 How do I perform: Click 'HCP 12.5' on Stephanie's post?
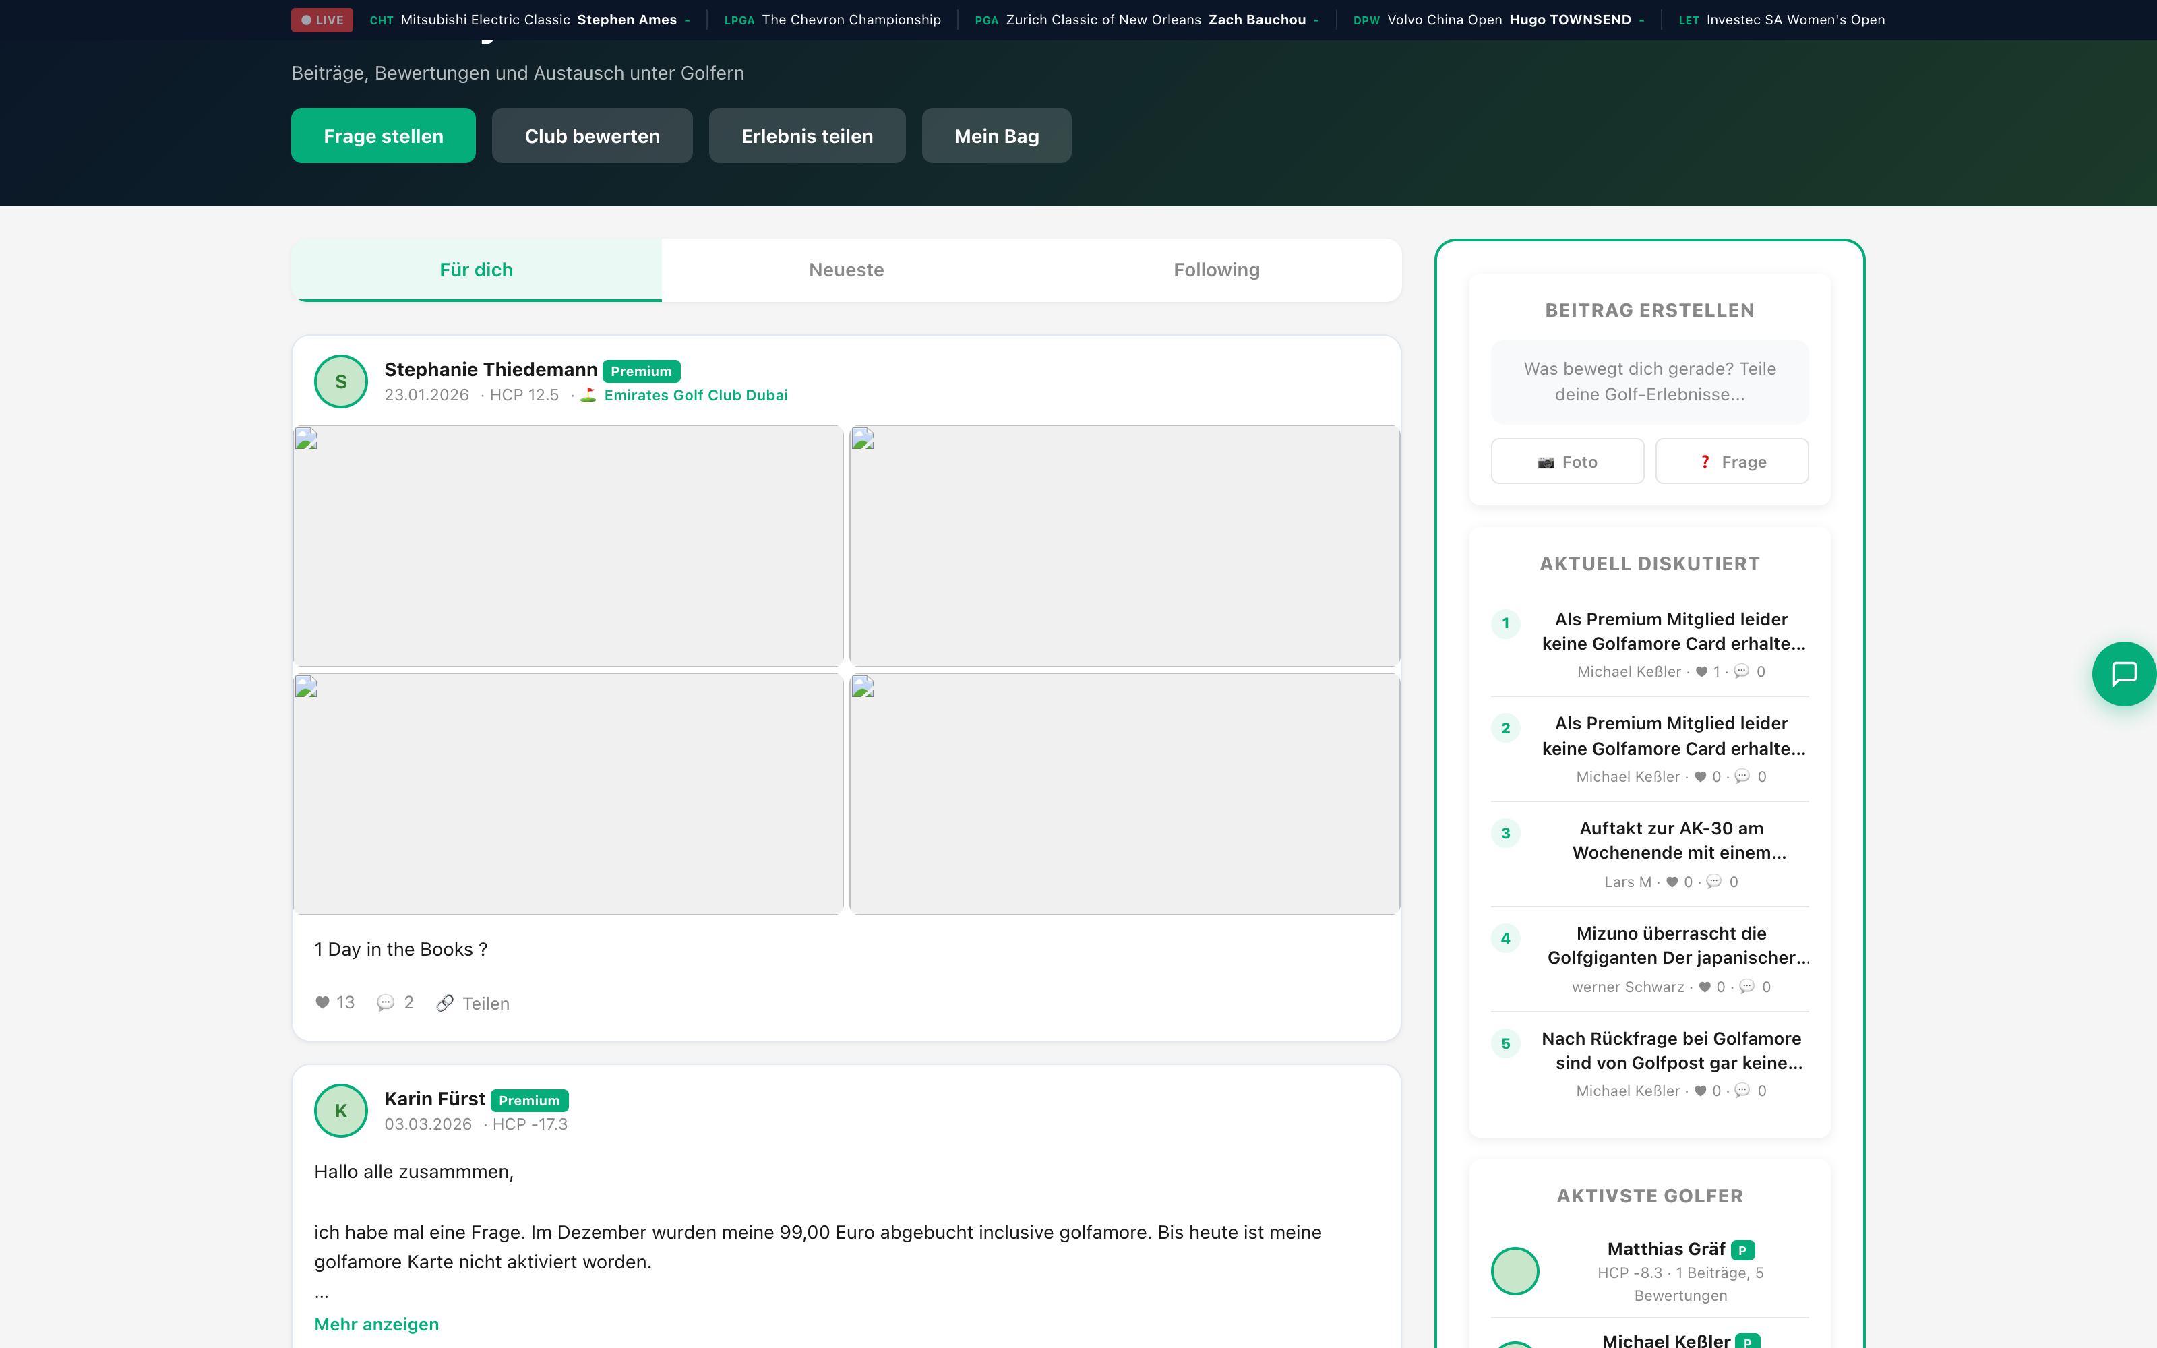click(524, 395)
